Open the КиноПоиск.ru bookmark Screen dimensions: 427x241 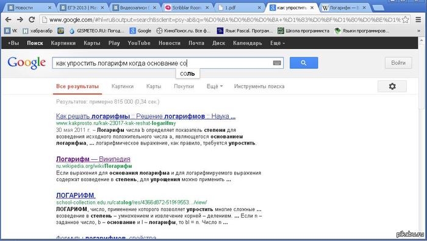point(184,31)
